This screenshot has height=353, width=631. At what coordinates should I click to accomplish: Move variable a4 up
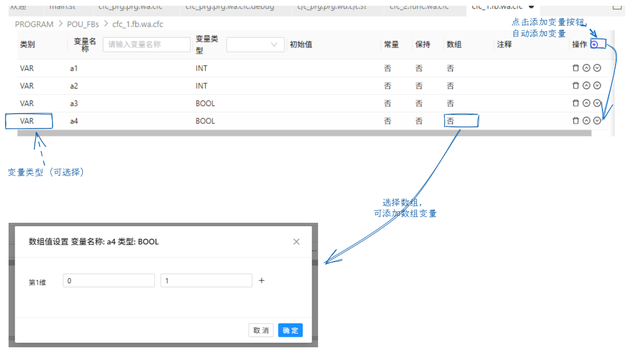[586, 121]
